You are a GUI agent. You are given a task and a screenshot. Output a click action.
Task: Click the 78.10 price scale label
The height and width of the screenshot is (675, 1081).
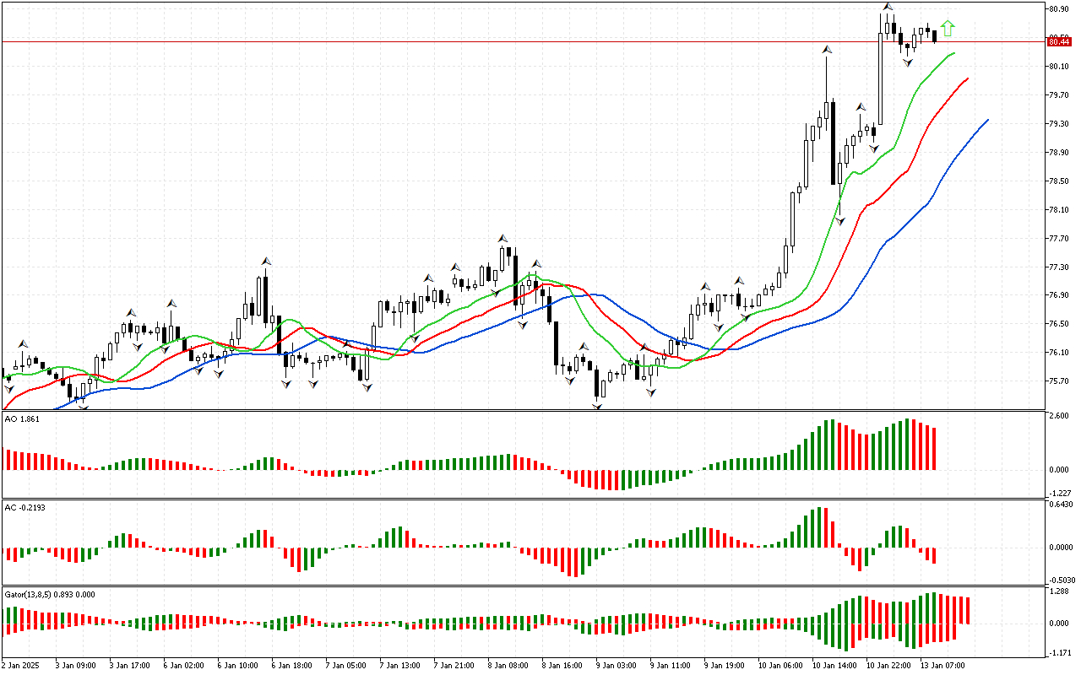coord(1058,210)
